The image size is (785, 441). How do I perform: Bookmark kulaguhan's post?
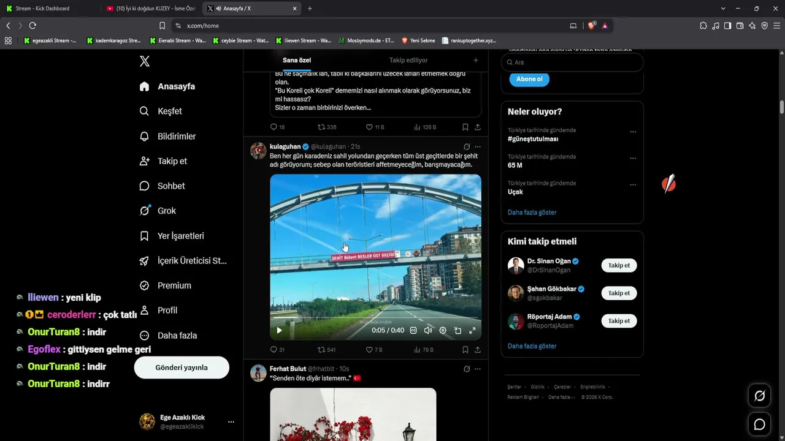pos(465,350)
